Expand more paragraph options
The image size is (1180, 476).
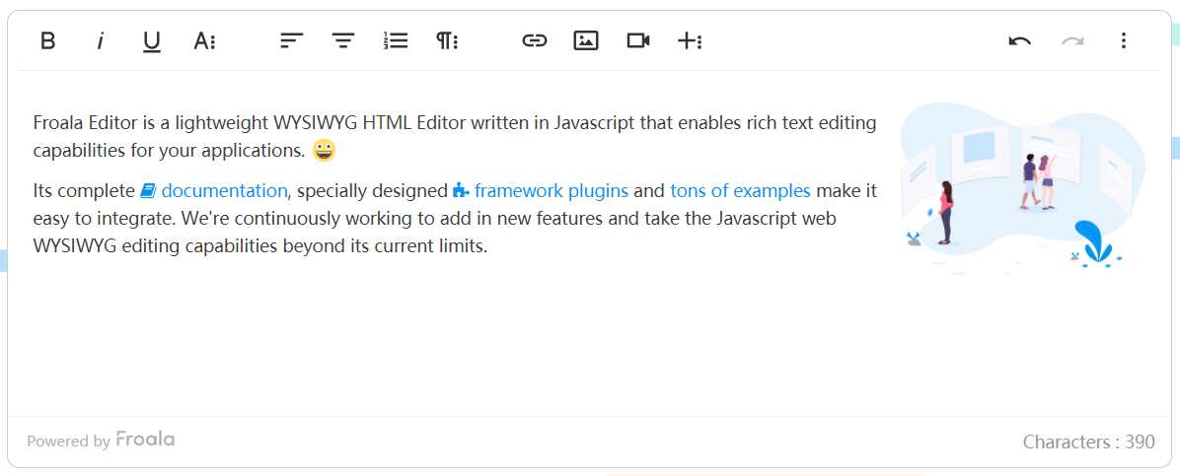pyautogui.click(x=448, y=41)
